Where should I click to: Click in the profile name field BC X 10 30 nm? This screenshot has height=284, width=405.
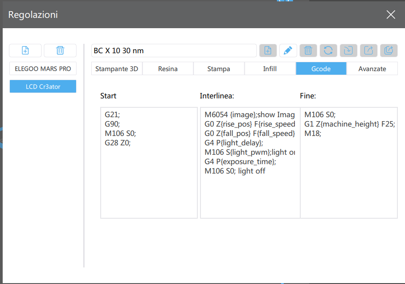pyautogui.click(x=174, y=51)
